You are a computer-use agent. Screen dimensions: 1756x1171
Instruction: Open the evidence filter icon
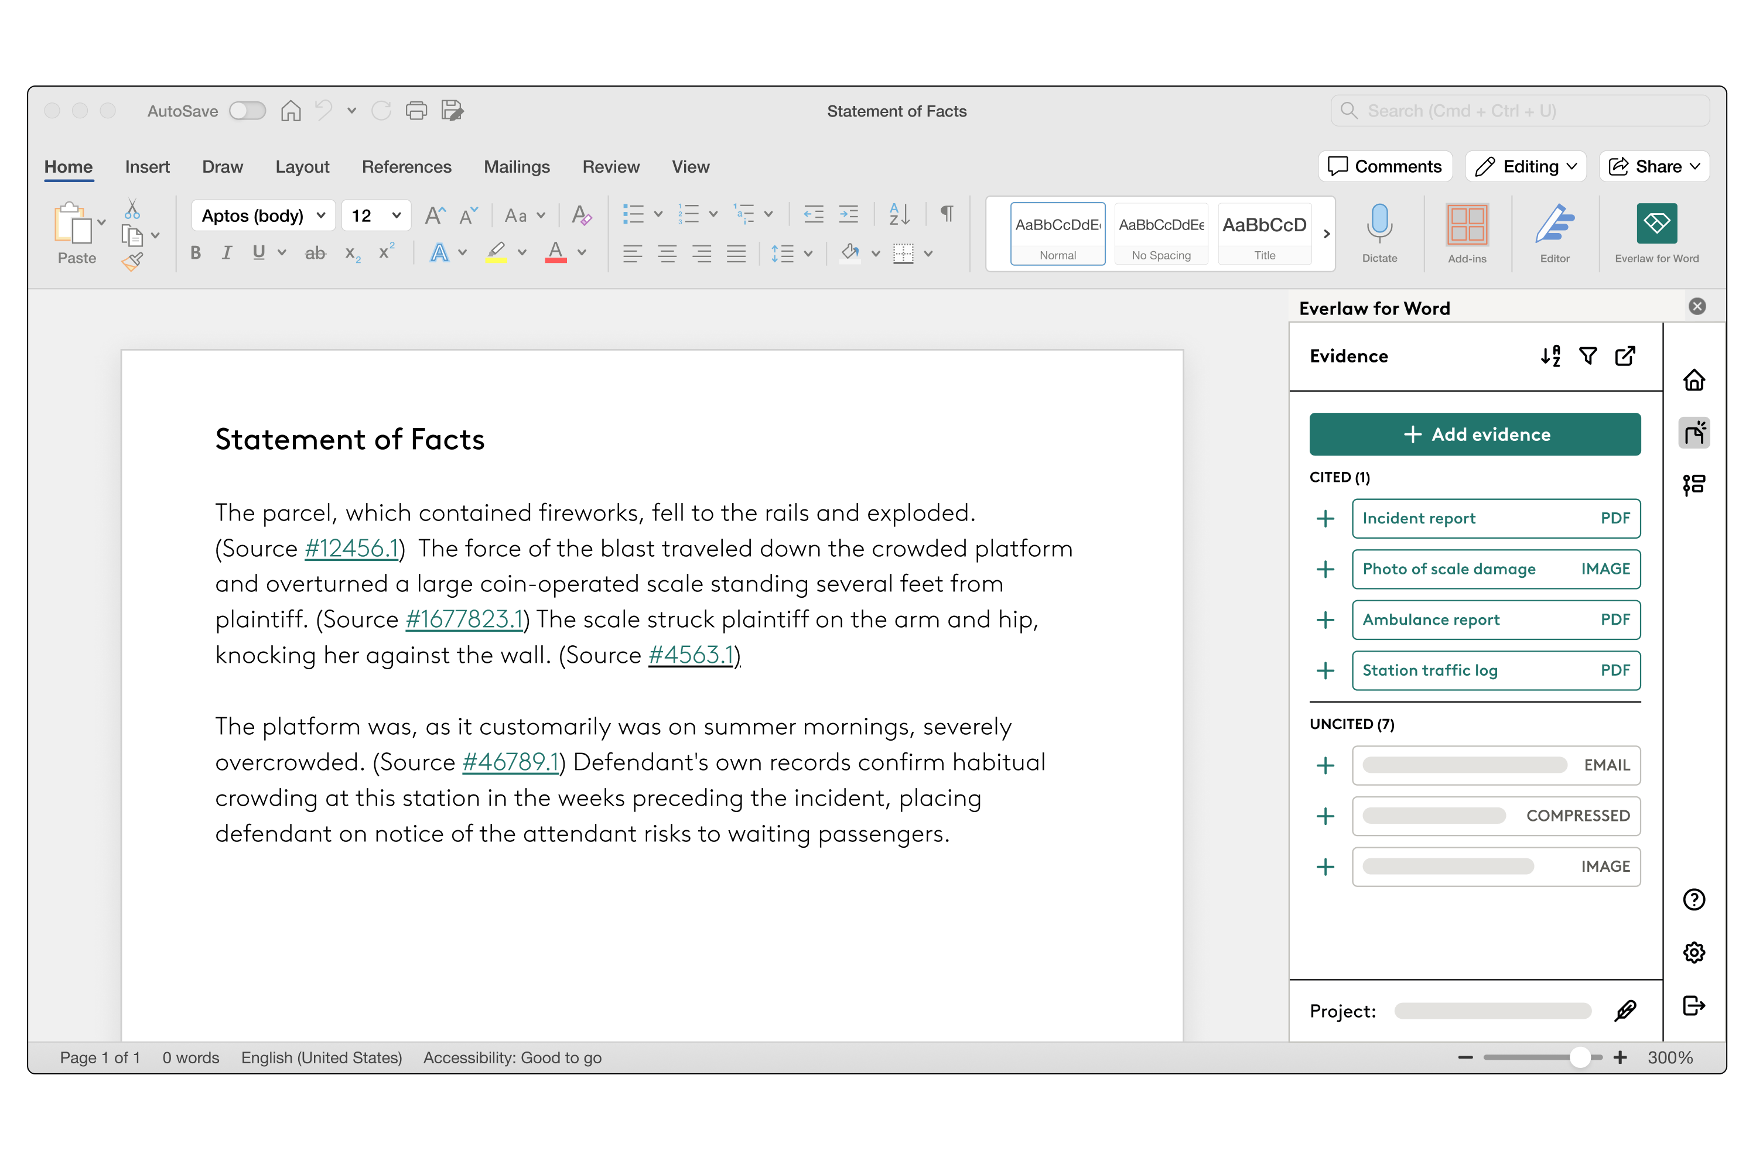pyautogui.click(x=1588, y=356)
